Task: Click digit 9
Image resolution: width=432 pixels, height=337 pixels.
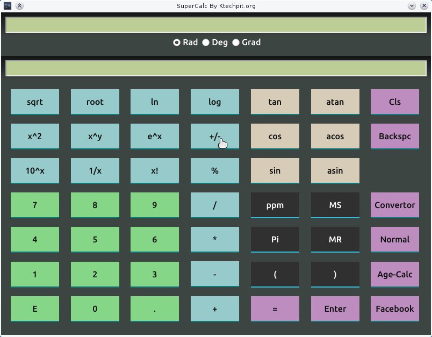Action: point(155,205)
